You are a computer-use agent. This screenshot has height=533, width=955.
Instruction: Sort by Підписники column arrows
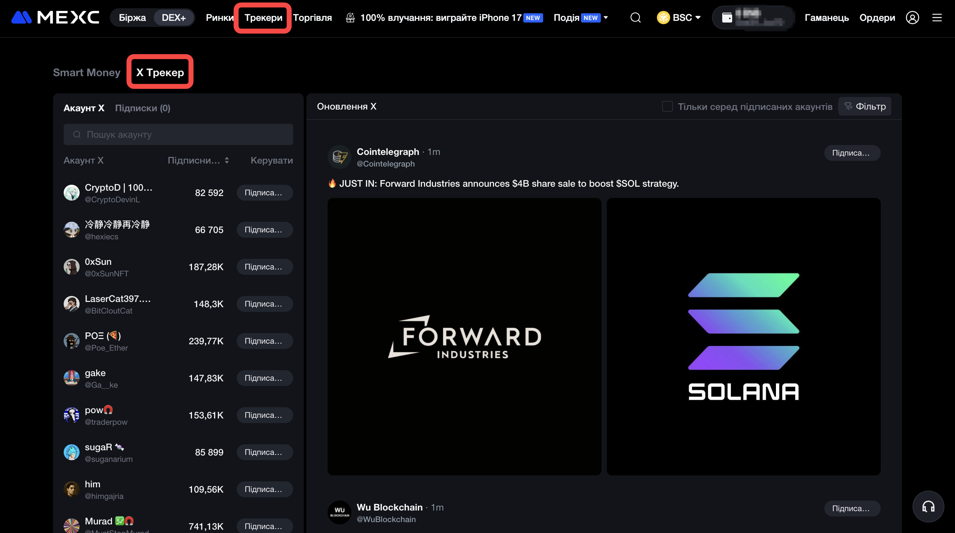tap(226, 160)
